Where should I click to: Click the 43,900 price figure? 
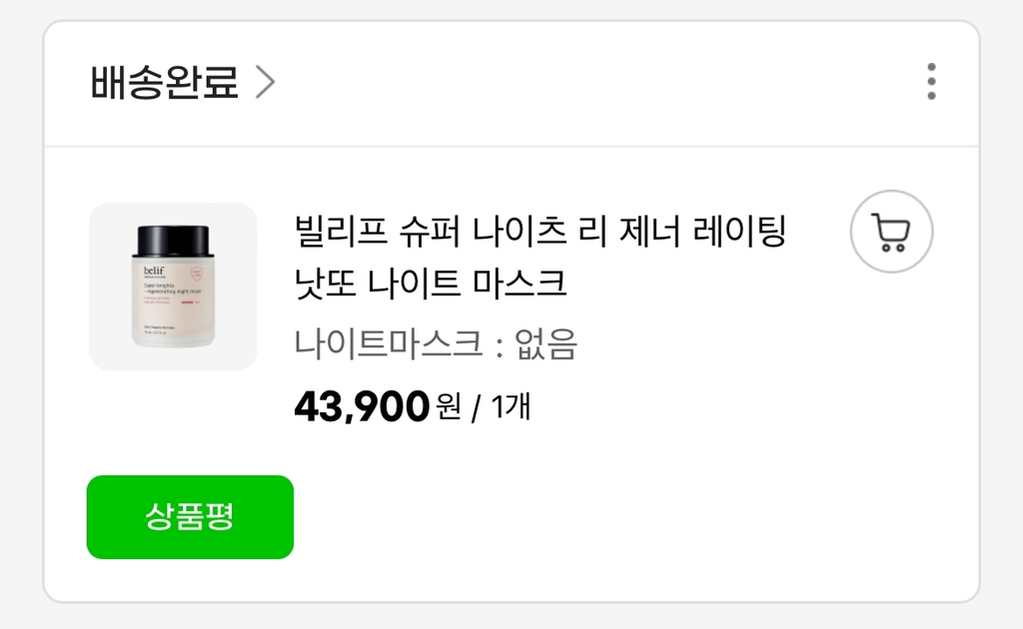(362, 406)
